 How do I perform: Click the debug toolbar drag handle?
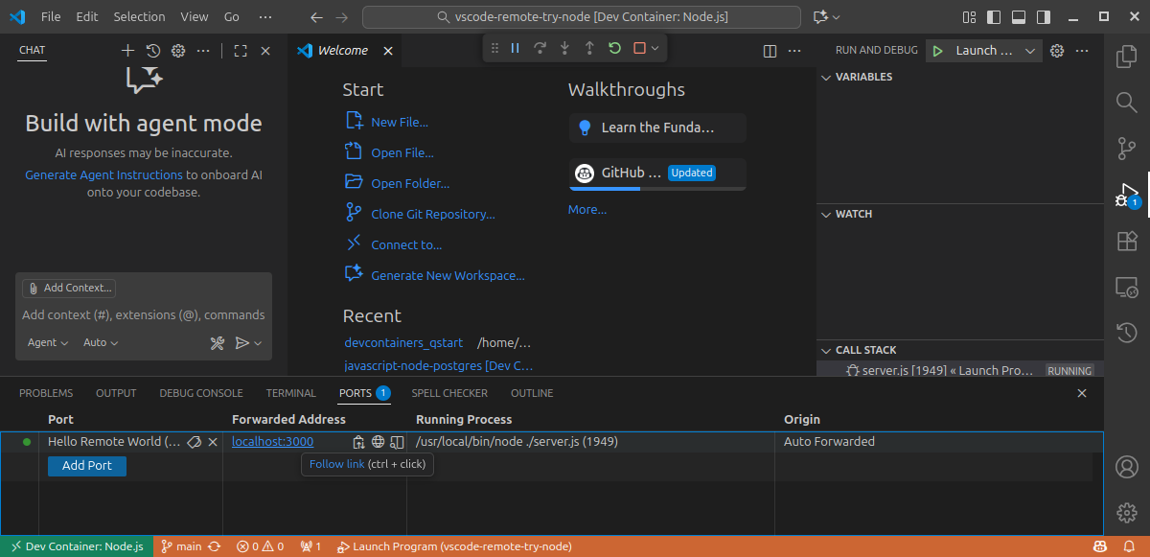tap(494, 48)
